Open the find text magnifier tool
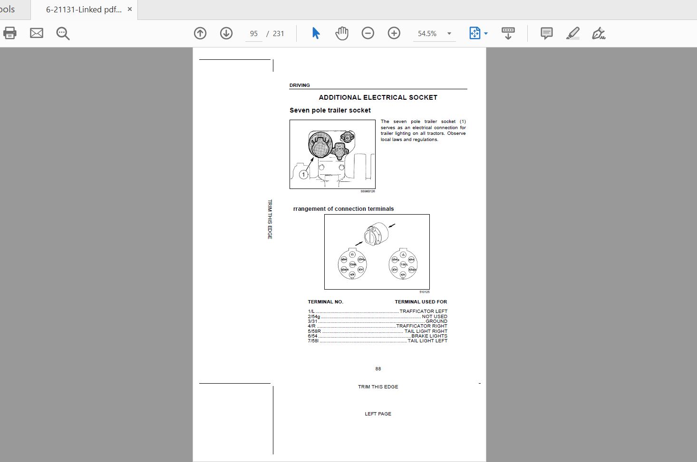Screen dimensions: 697x462 tap(63, 33)
